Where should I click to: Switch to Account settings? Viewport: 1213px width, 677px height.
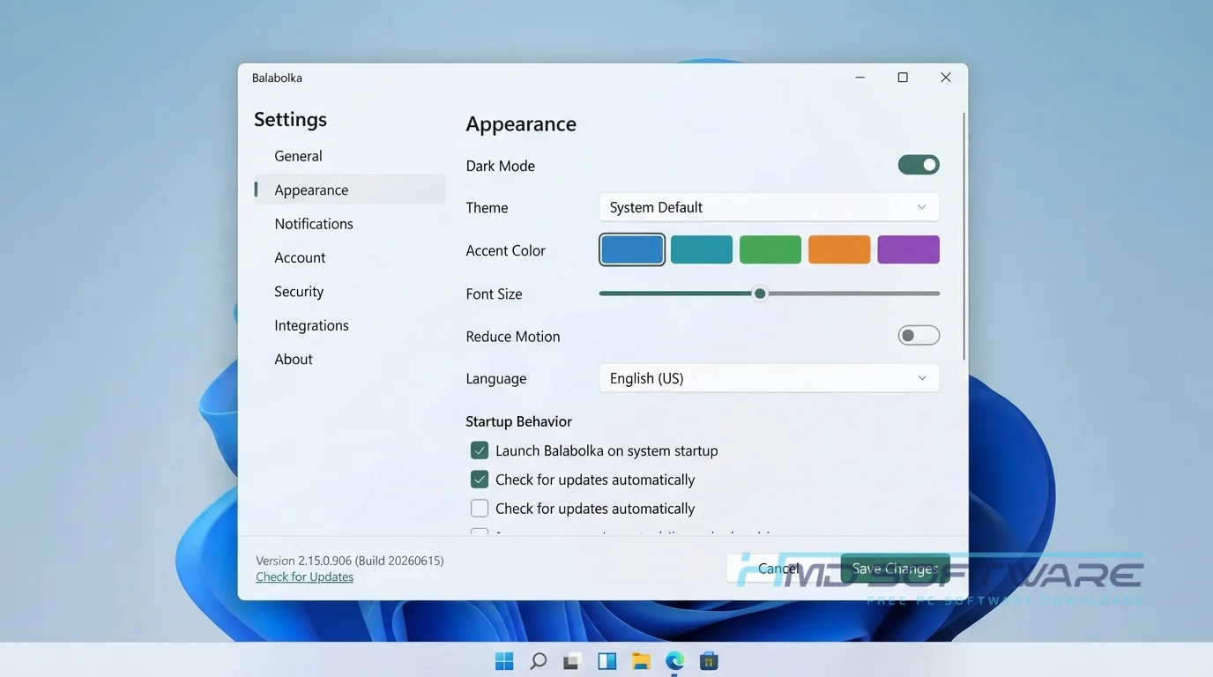350,257
